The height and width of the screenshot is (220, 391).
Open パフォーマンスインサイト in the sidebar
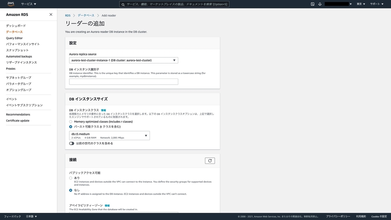click(x=23, y=44)
